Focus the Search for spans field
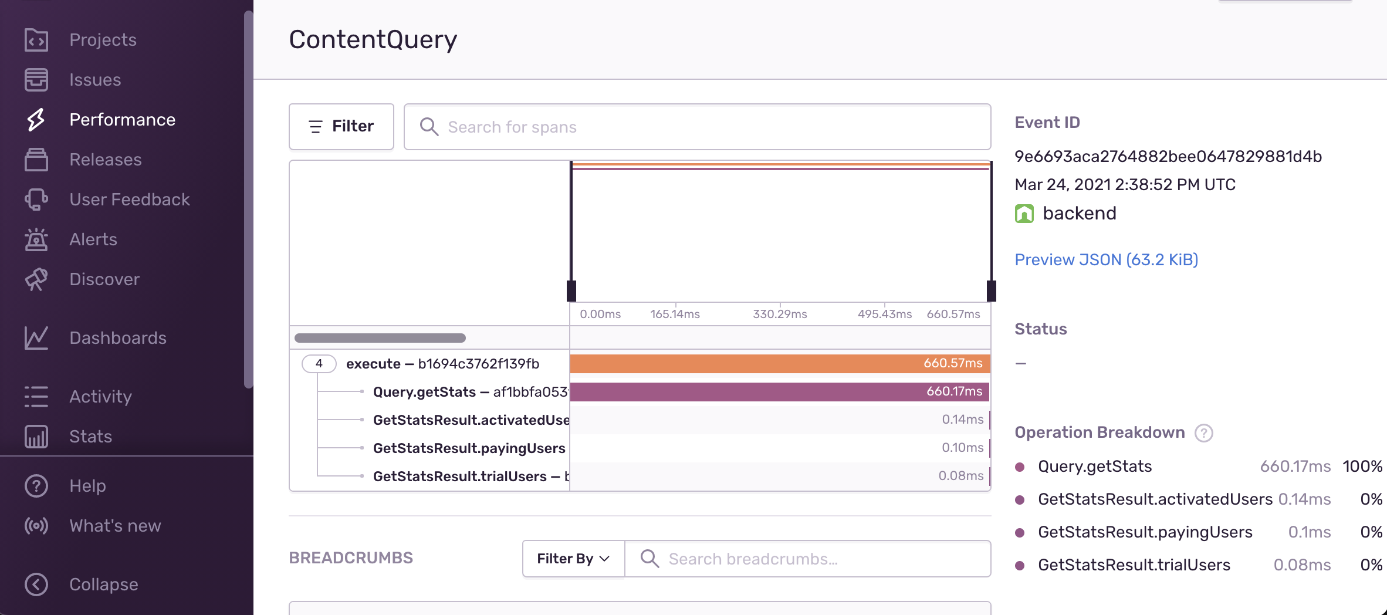The height and width of the screenshot is (615, 1387). (698, 127)
